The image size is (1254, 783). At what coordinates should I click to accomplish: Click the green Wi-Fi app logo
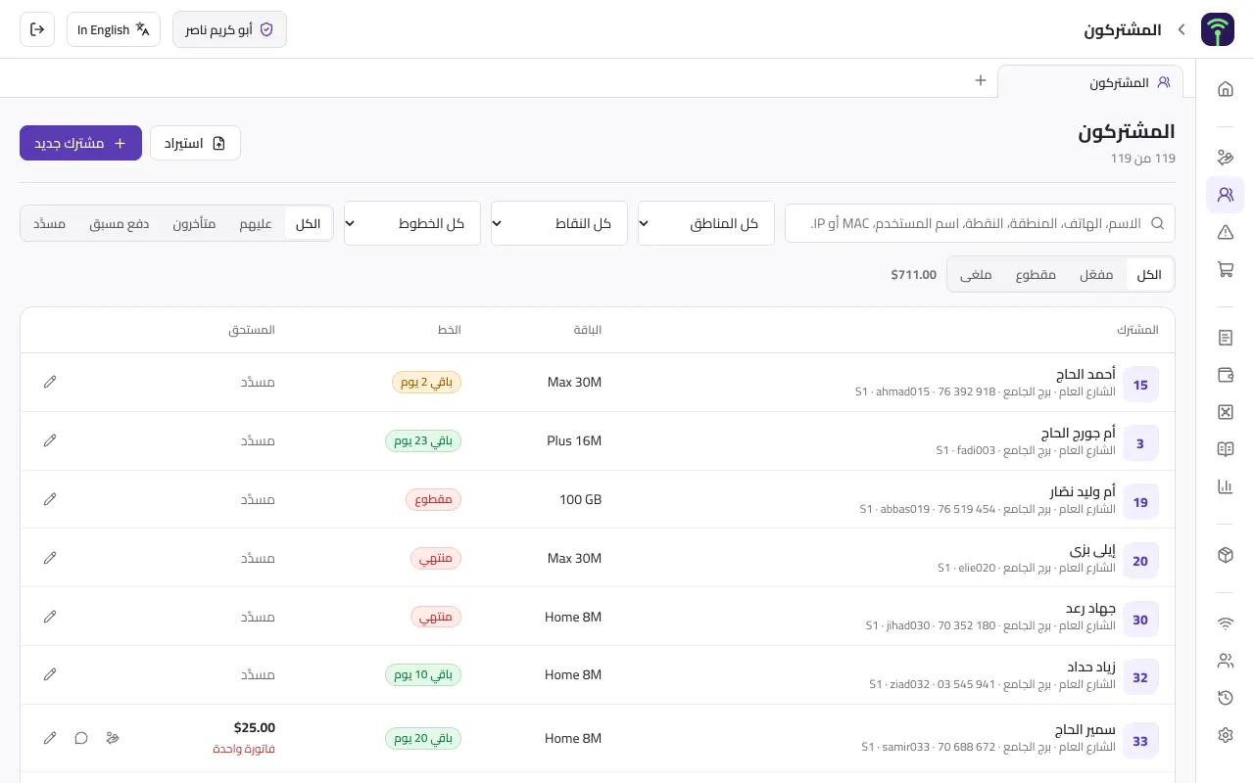[x=1218, y=29]
